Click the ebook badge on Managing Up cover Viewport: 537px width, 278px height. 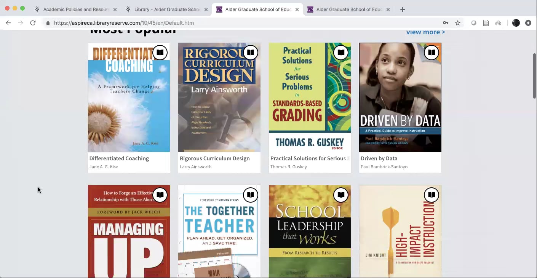click(x=160, y=195)
